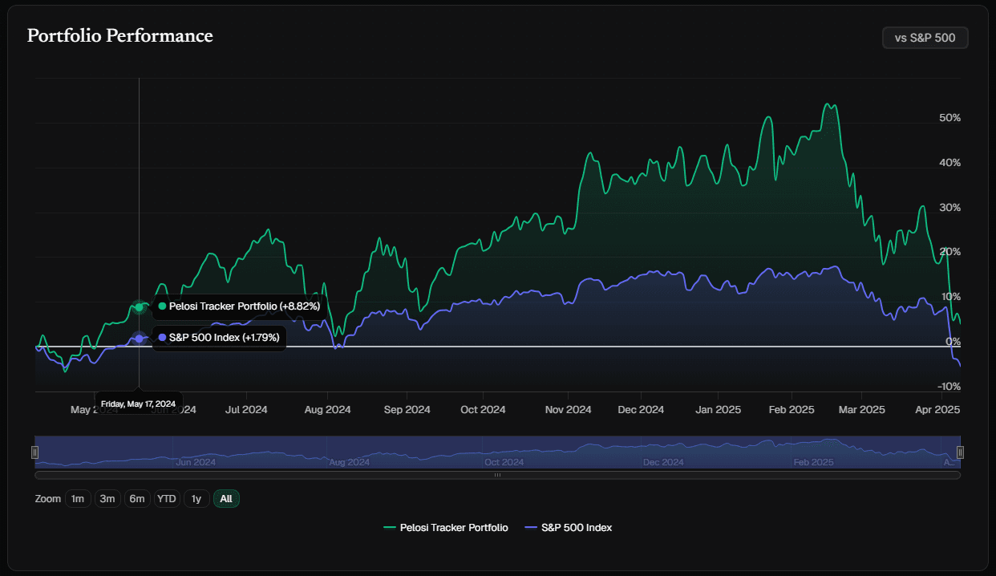This screenshot has width=996, height=576.
Task: Select the YTD zoom range
Action: (x=167, y=499)
